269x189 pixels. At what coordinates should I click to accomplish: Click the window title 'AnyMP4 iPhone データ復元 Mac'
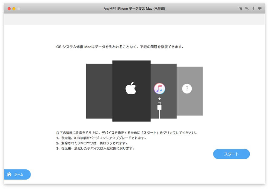pos(134,8)
